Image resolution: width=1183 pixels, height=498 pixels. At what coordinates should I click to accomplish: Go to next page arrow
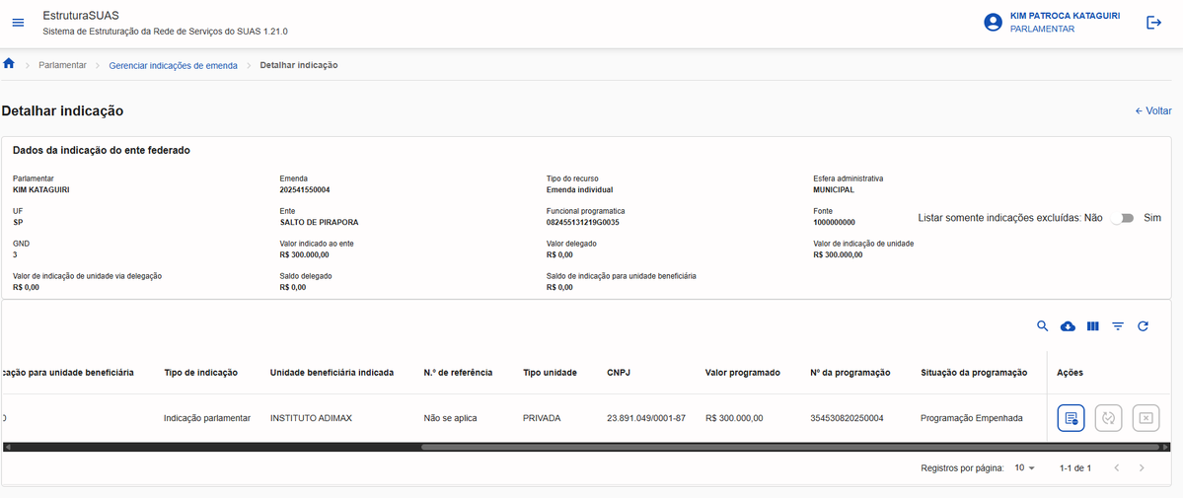pyautogui.click(x=1142, y=467)
